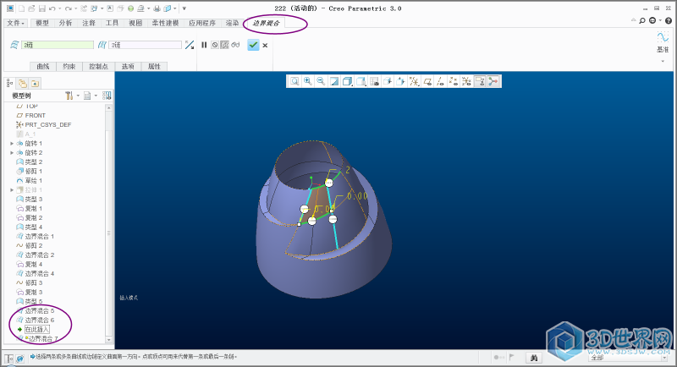677x367 pixels.
Task: Click the Zoom In magnifier icon
Action: [308, 81]
